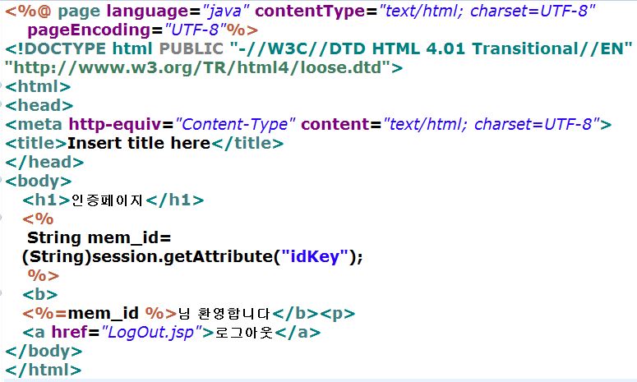Click the 인증페이지 heading text

tap(107, 200)
